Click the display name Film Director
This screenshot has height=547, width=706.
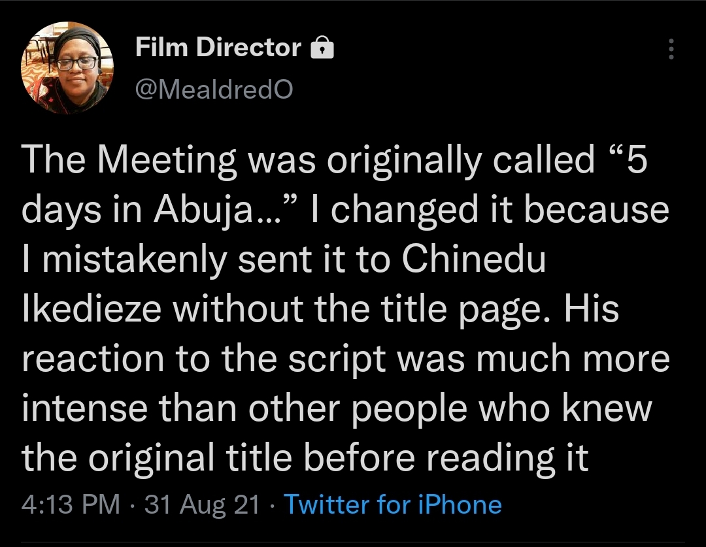coord(219,48)
